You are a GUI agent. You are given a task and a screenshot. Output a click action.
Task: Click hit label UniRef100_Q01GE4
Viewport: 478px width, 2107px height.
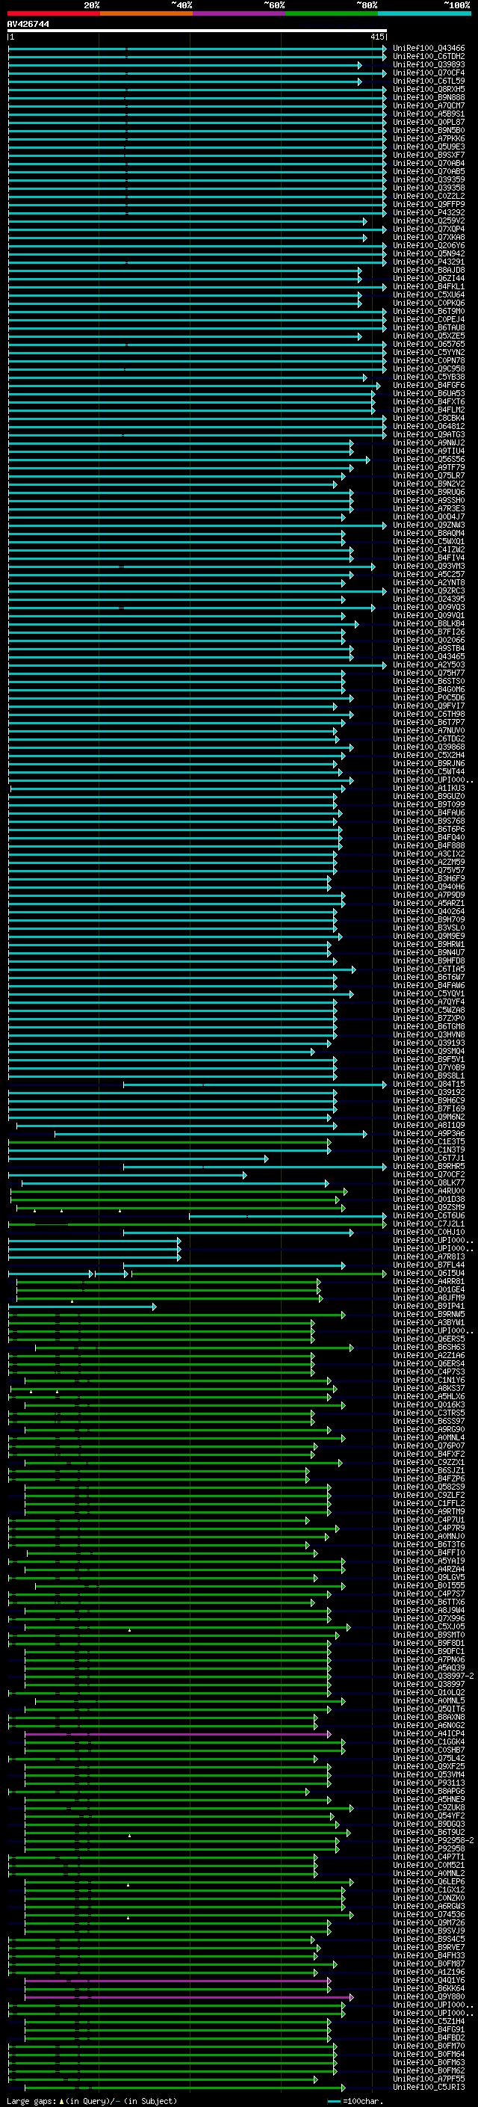tap(429, 1290)
